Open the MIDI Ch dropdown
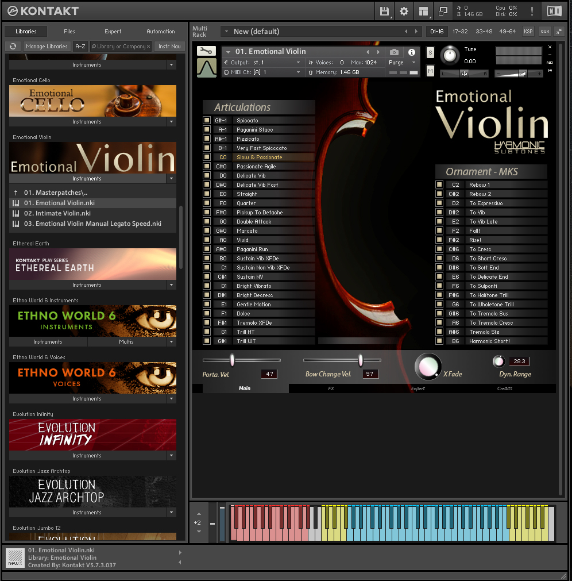 (x=298, y=72)
